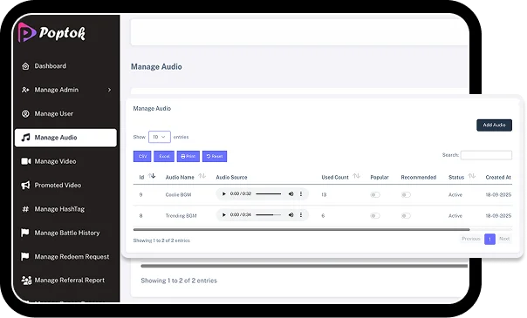
Task: Open Promoted Video menu item
Action: [58, 186]
